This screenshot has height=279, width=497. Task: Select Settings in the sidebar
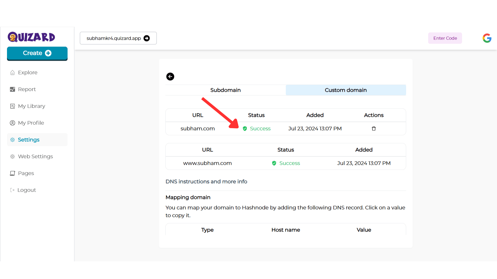point(37,140)
